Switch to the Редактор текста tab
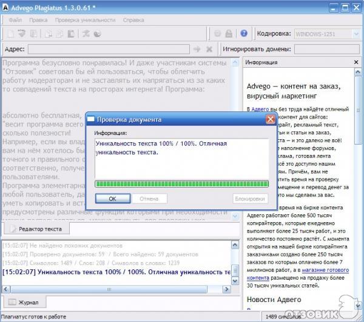Viewport: 364px width, 322px height. pos(36,229)
